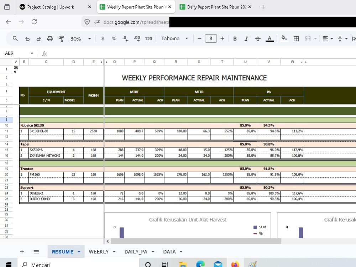This screenshot has width=356, height=267.
Task: Open Windows Start menu
Action: 9,264
